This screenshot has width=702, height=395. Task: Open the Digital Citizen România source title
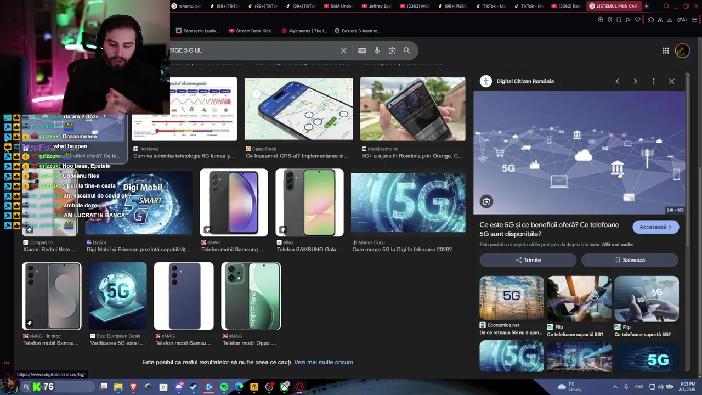click(x=525, y=81)
